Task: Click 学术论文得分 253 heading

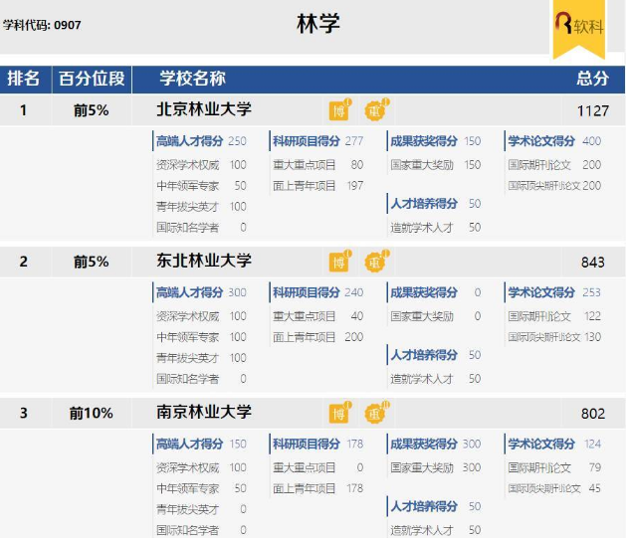Action: click(x=554, y=292)
